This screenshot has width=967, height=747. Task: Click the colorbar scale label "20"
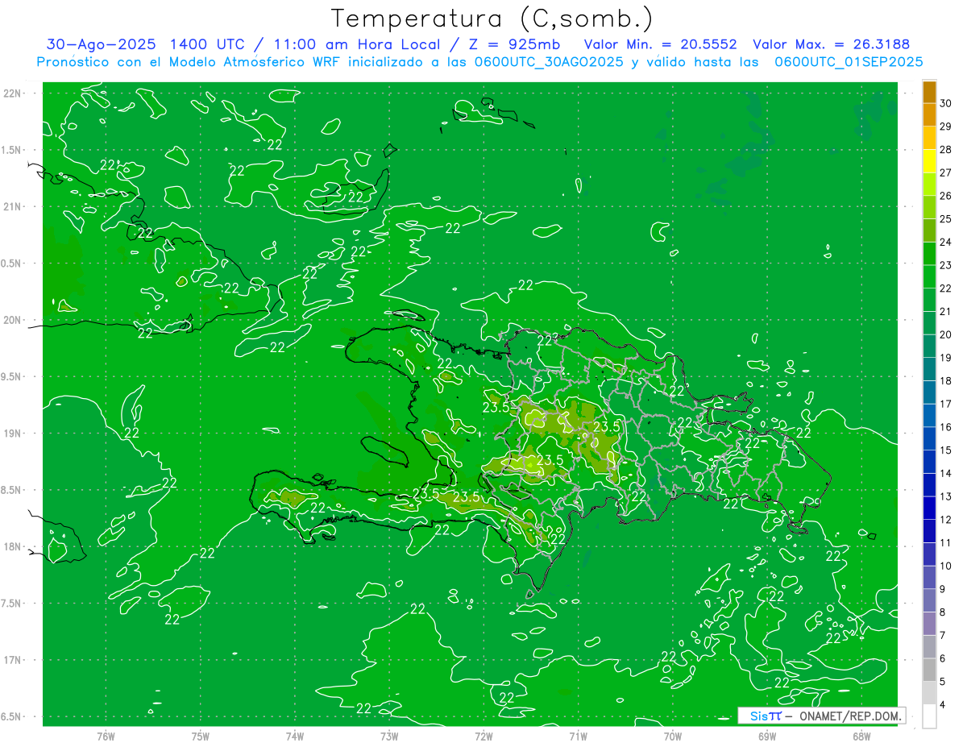click(x=945, y=334)
